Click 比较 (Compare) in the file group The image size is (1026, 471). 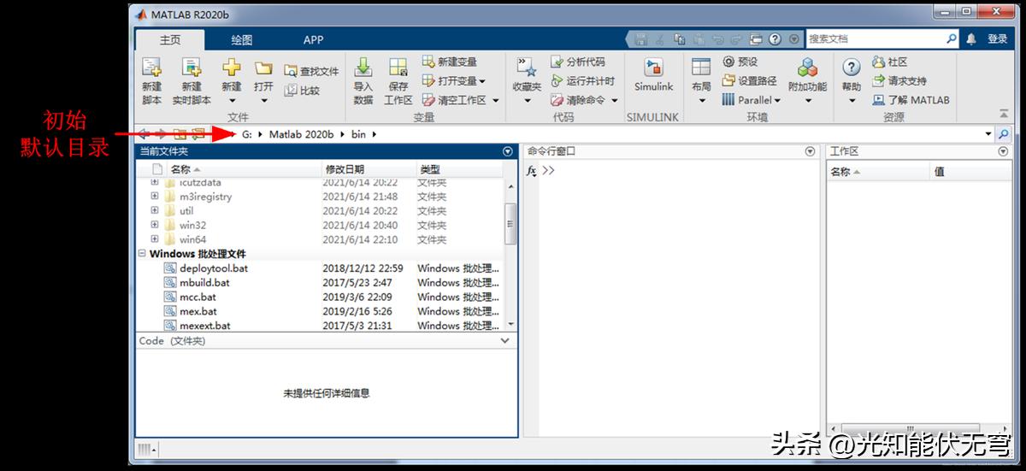pos(302,90)
